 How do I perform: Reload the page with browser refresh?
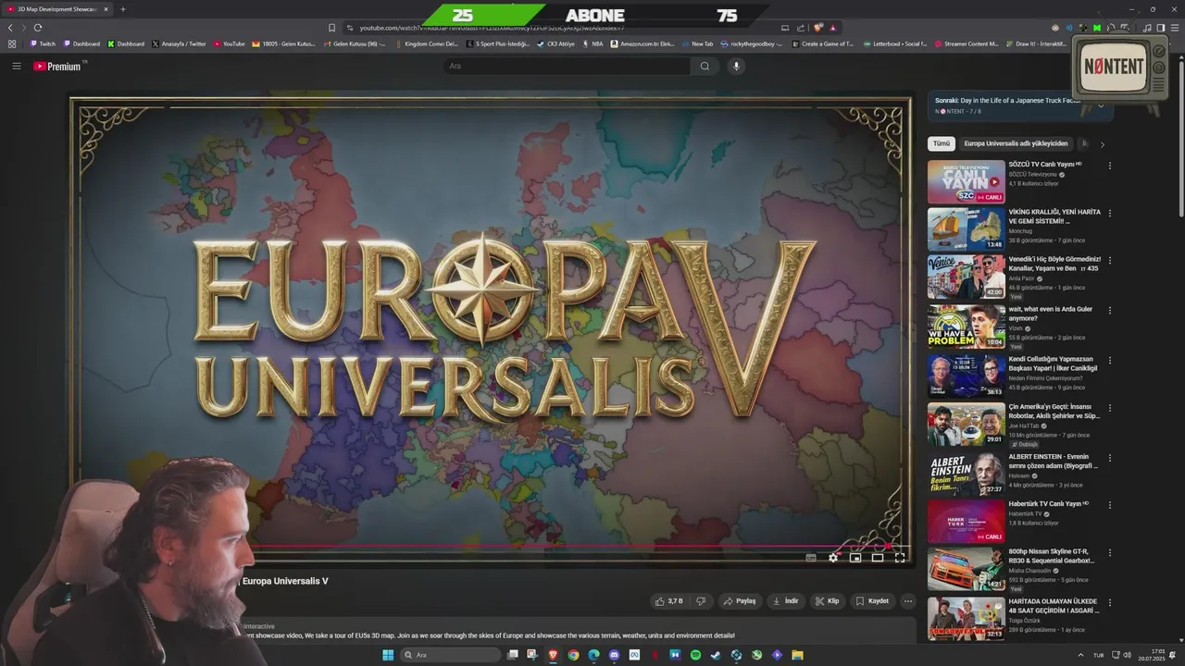[37, 28]
